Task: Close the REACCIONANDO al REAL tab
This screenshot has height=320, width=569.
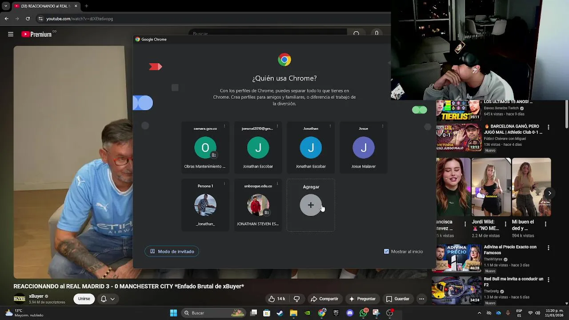Action: (x=76, y=6)
